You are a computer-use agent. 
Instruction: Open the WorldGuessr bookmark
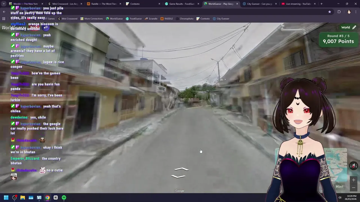click(114, 19)
